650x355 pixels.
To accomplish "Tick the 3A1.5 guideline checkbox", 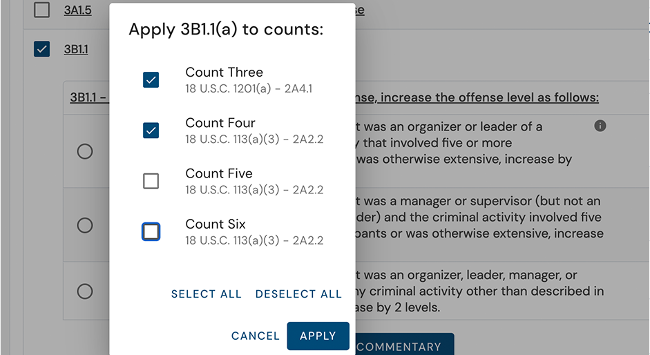I will (42, 10).
